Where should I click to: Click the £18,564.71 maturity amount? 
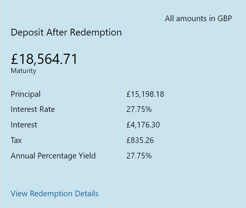[44, 59]
